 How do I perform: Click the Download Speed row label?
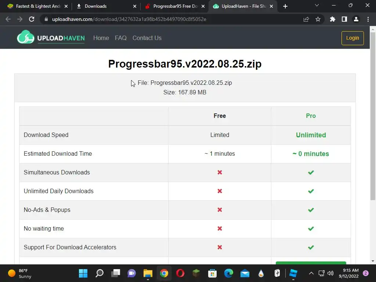[46, 135]
